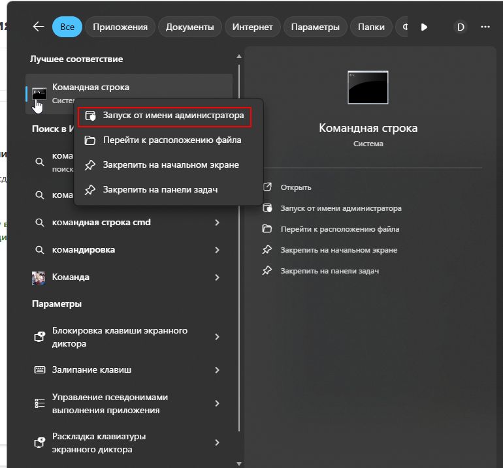This screenshot has height=468, width=503.
Task: Click shield icon in details pane admin entry
Action: point(267,208)
